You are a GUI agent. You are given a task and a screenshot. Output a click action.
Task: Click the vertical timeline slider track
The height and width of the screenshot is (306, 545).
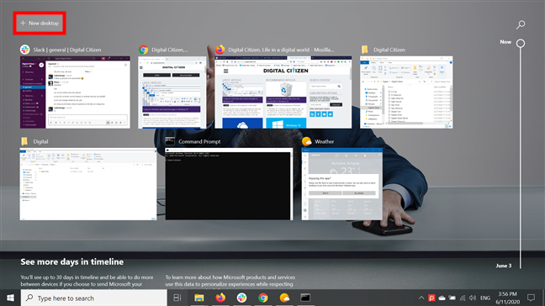pos(521,158)
